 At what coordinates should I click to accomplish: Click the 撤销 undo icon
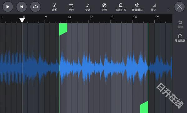[x=180, y=24]
